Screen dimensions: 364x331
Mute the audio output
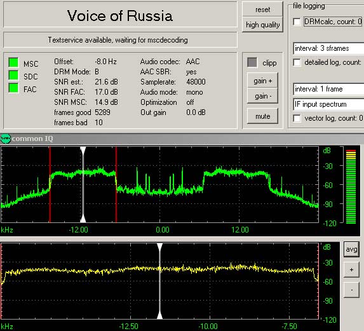(x=262, y=116)
